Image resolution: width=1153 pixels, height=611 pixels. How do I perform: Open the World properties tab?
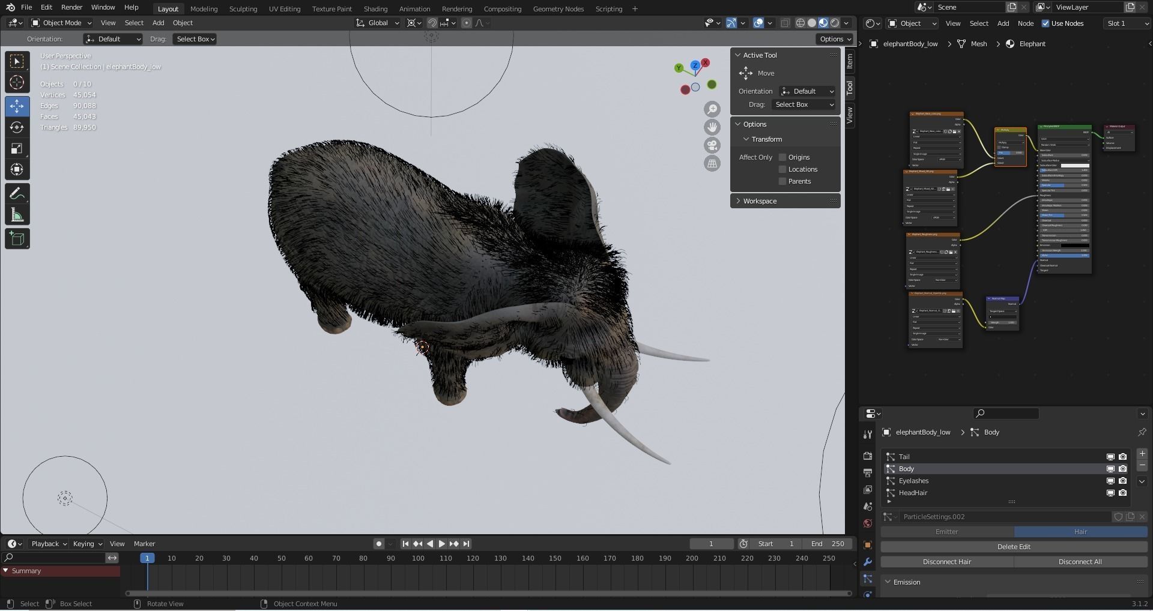coord(867,523)
